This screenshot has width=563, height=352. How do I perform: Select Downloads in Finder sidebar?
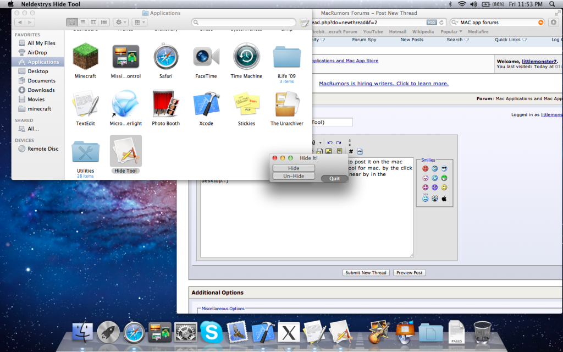point(38,90)
